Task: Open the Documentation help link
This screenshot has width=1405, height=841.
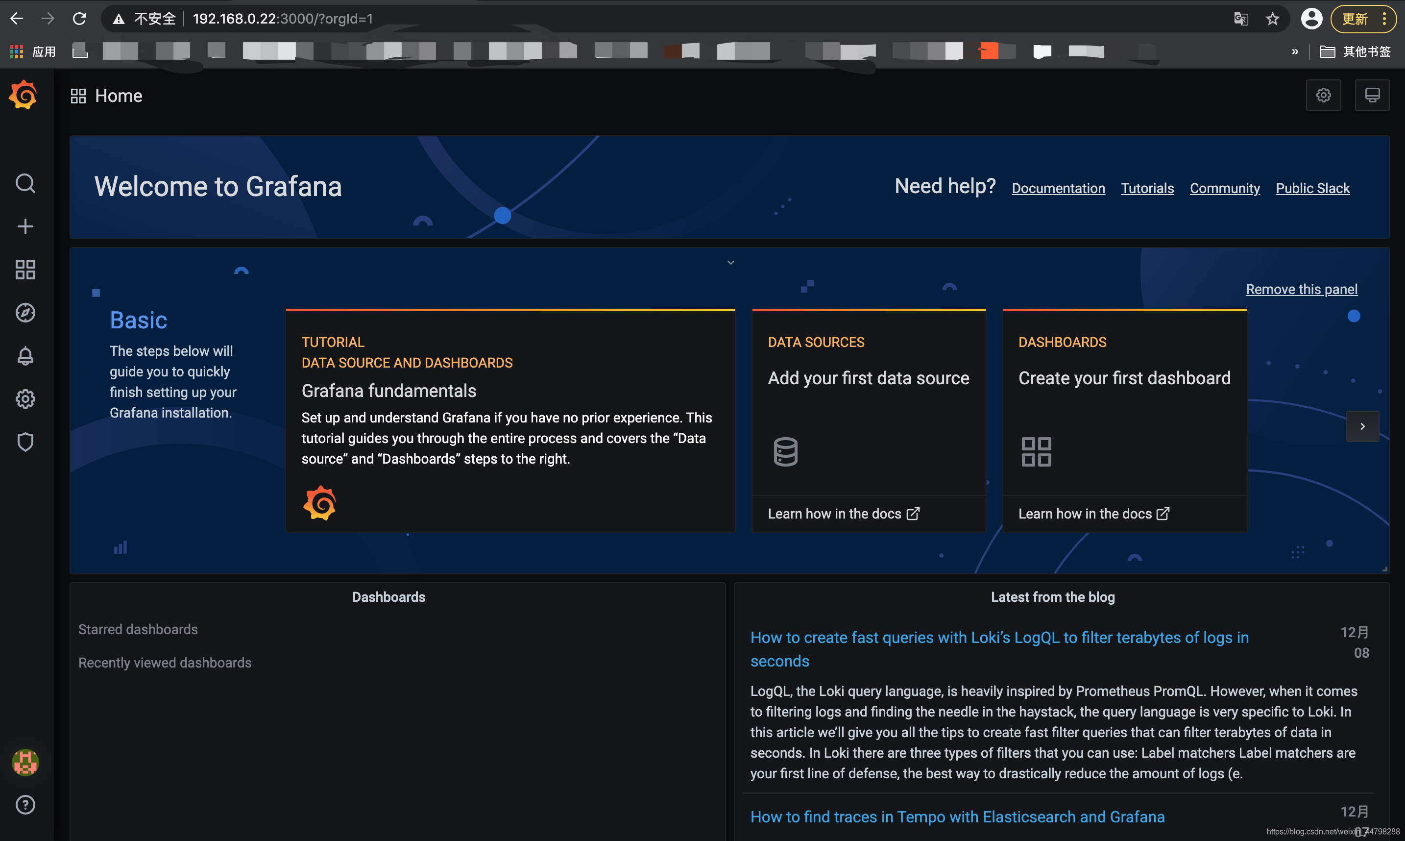Action: (1059, 188)
